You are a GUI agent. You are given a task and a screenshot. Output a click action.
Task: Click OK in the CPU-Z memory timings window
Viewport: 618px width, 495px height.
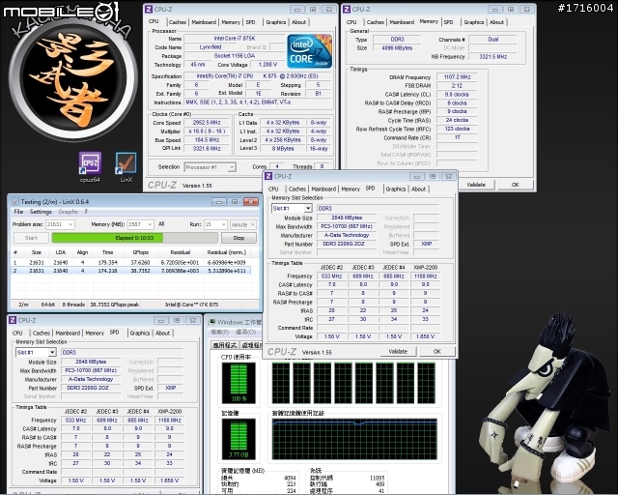point(515,185)
